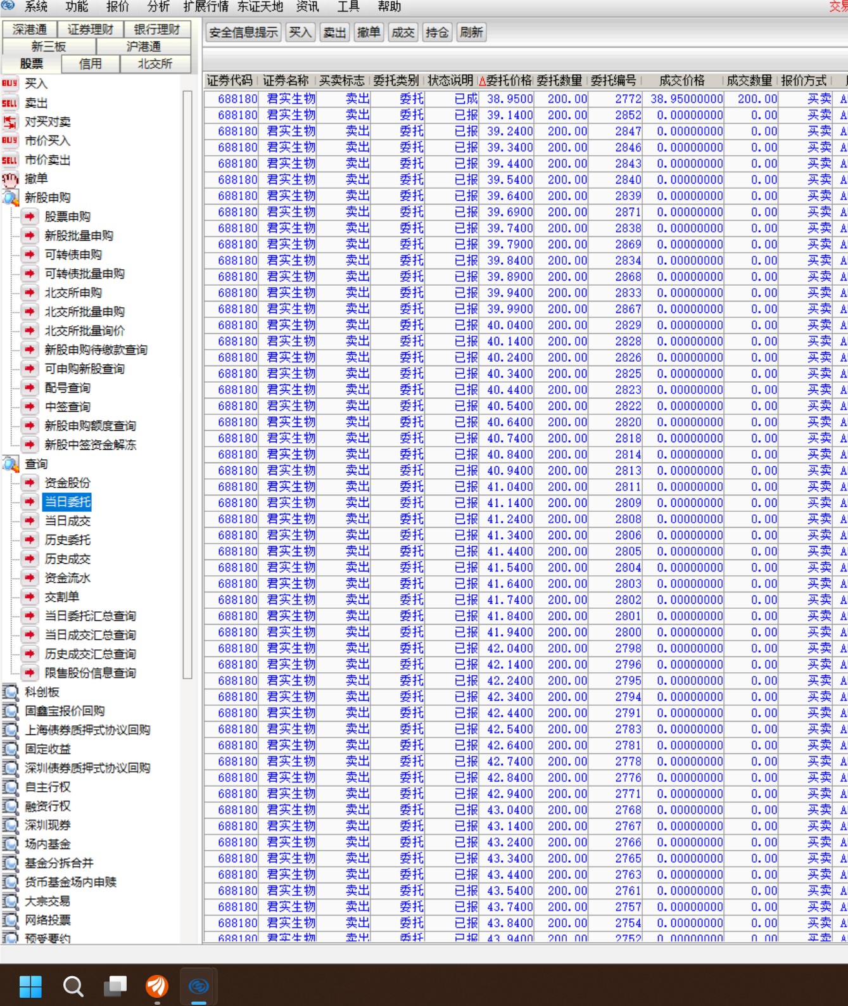The width and height of the screenshot is (848, 1006).
Task: Click the 持仓 toolbar button
Action: coord(437,32)
